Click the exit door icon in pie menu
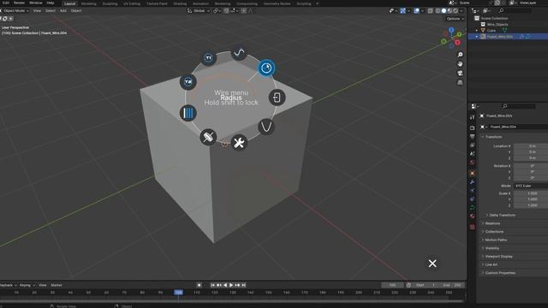Image resolution: width=548 pixels, height=308 pixels. point(277,98)
